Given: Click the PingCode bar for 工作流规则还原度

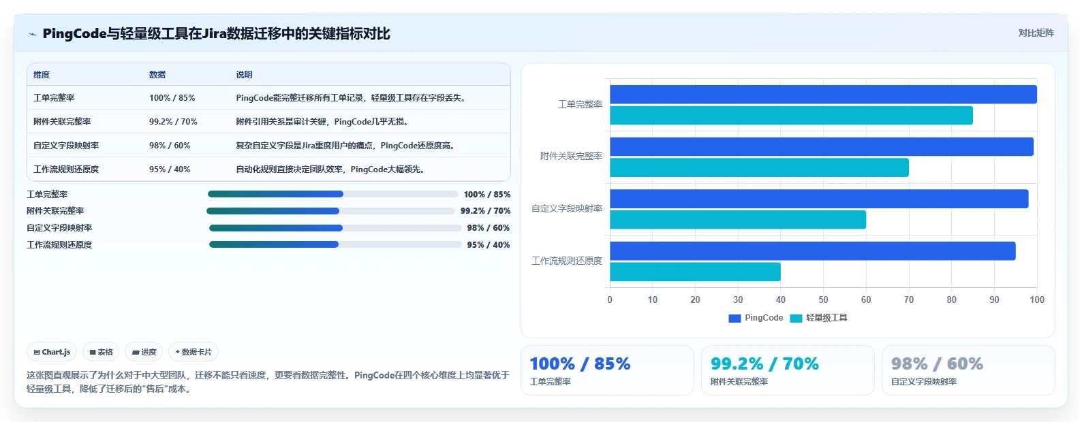Looking at the screenshot, I should pos(813,251).
